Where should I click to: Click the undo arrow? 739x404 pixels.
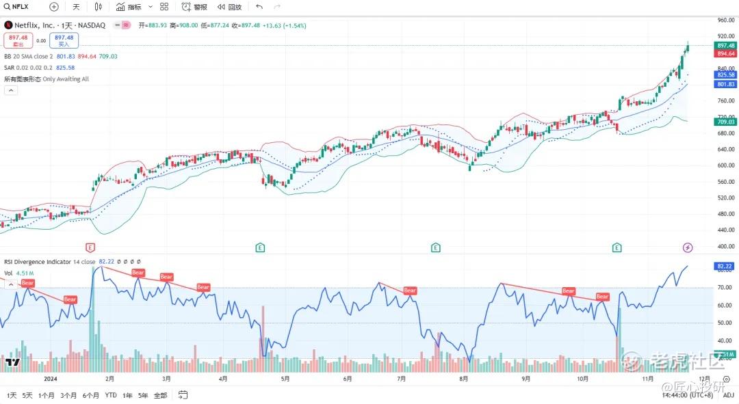(x=259, y=7)
